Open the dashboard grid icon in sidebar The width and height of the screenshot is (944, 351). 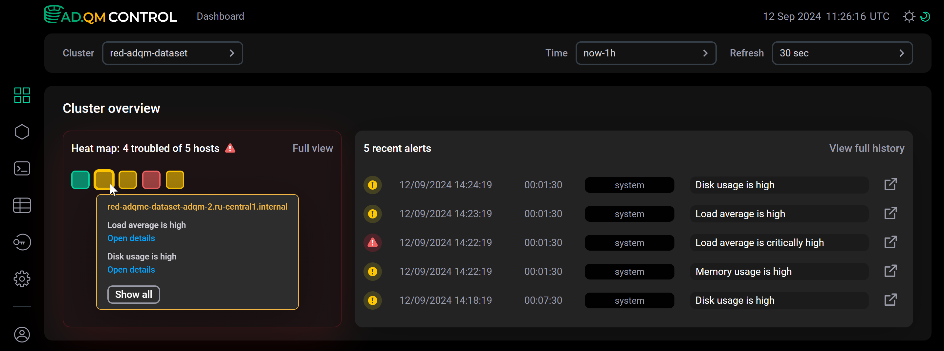click(x=22, y=95)
